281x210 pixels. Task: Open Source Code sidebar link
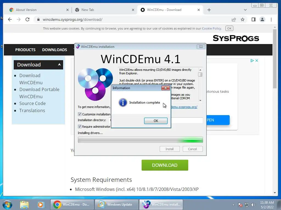(32, 103)
